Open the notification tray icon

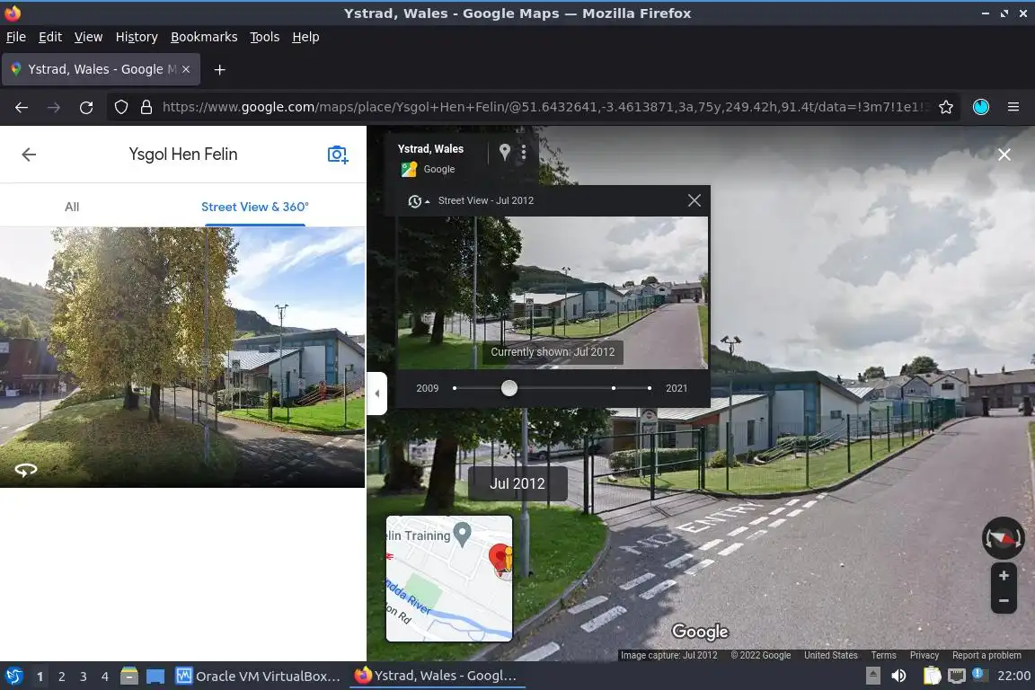(x=979, y=675)
